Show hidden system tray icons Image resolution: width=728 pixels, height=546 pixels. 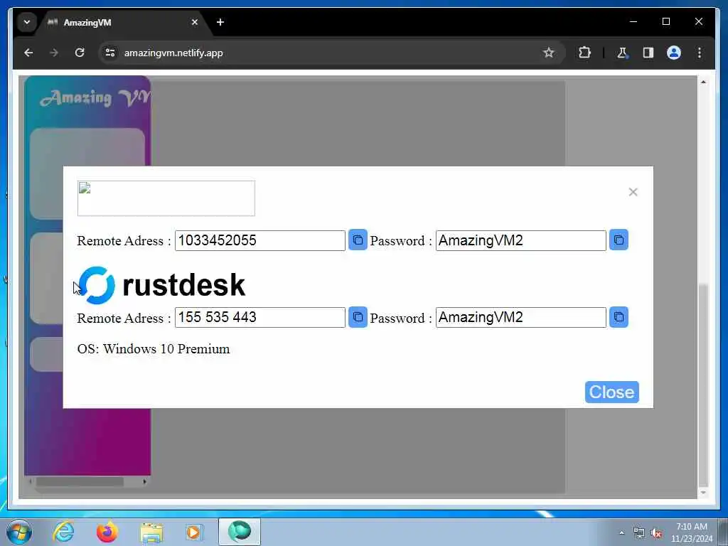pyautogui.click(x=621, y=532)
